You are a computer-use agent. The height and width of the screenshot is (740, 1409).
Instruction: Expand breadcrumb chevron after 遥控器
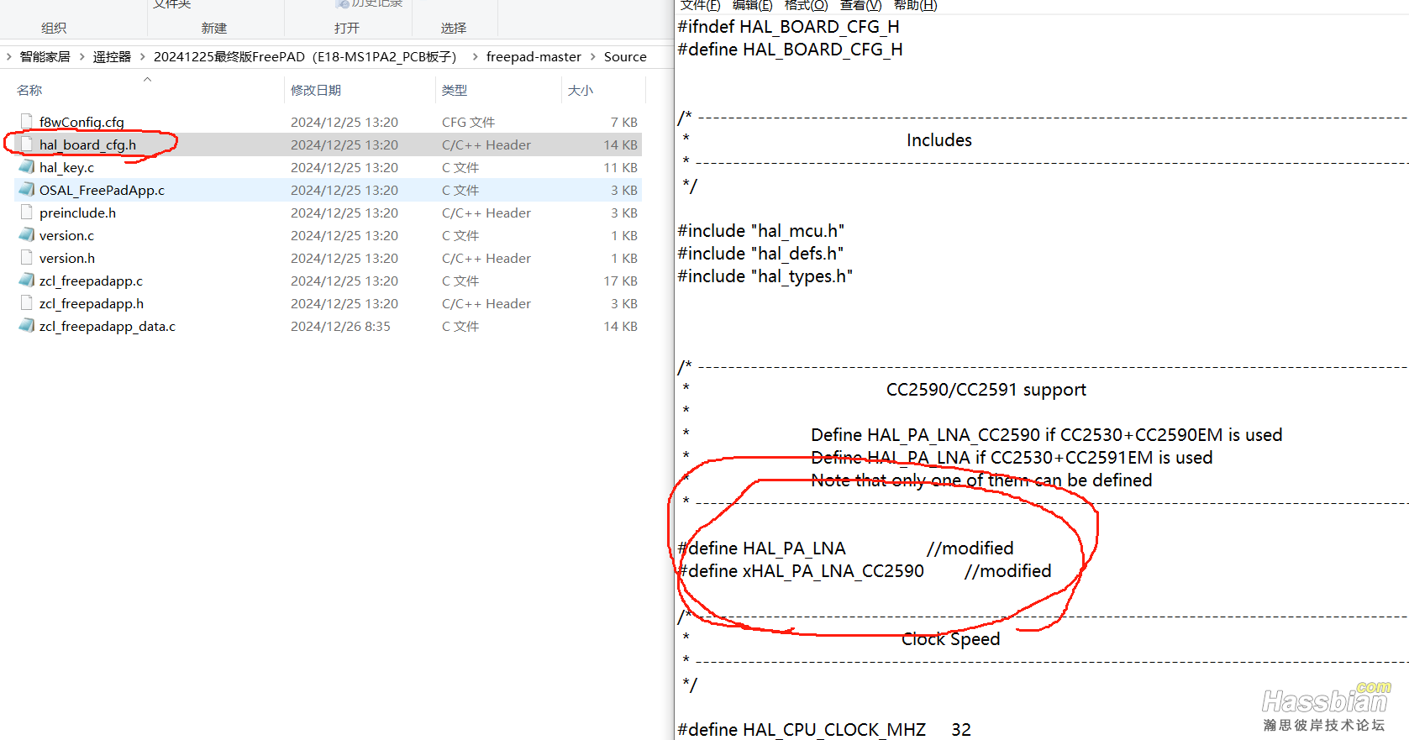point(142,56)
